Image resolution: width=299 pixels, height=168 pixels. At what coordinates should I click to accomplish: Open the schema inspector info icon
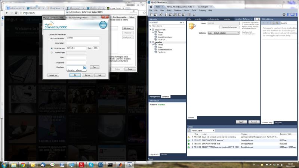tap(161, 15)
